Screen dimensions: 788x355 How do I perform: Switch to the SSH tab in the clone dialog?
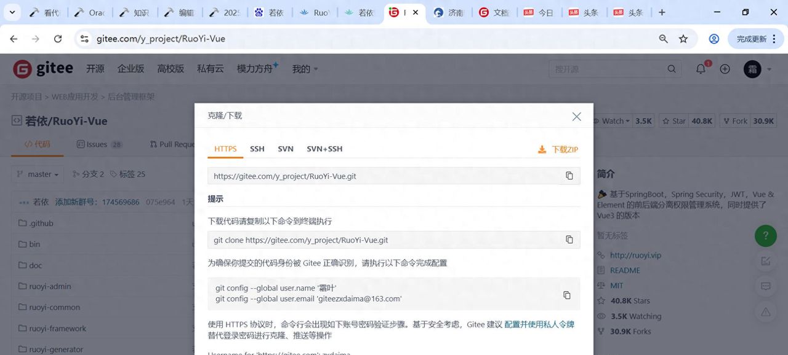coord(257,149)
